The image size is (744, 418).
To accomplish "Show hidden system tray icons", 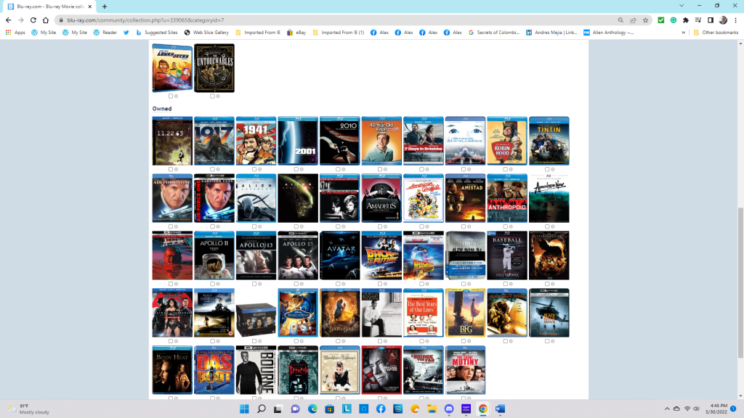I will click(x=666, y=409).
